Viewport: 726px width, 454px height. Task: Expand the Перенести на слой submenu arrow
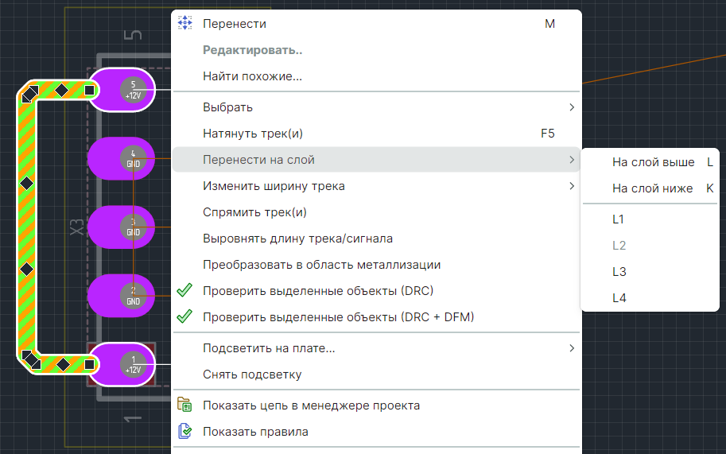click(572, 160)
